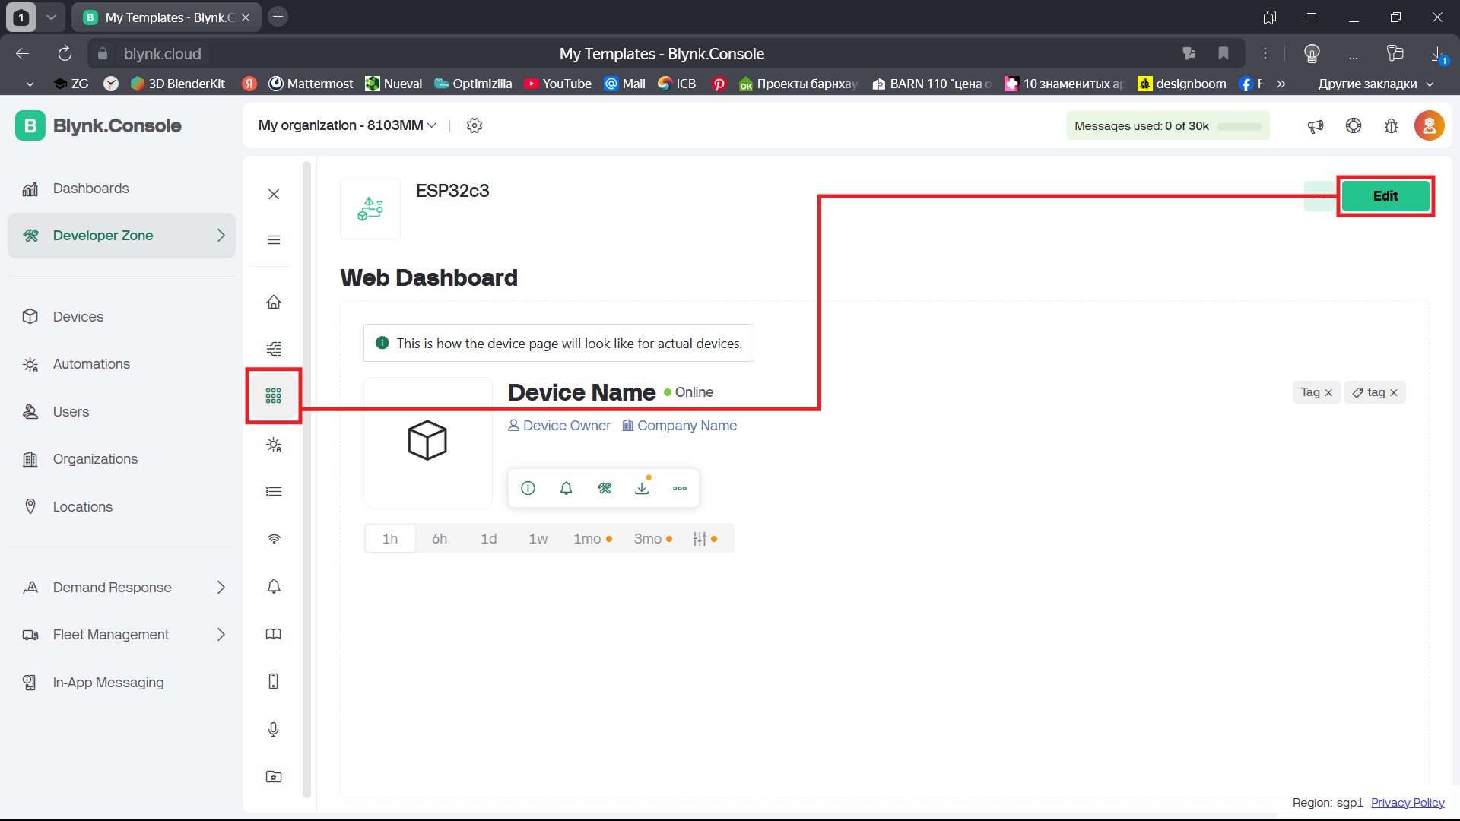Viewport: 1460px width, 821px height.
Task: Toggle the template menu hamburger icon
Action: coord(274,240)
